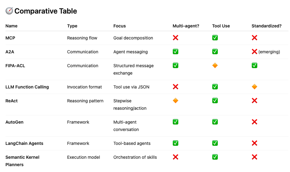Click the Comparative Table heading text
Image resolution: width=290 pixels, height=172 pixels.
pyautogui.click(x=46, y=11)
